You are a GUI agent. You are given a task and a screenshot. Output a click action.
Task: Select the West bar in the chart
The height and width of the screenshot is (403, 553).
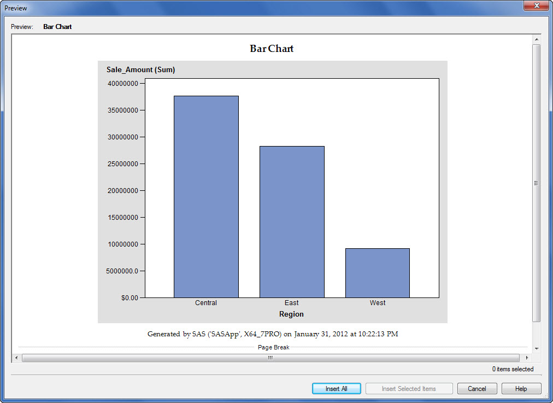click(378, 273)
